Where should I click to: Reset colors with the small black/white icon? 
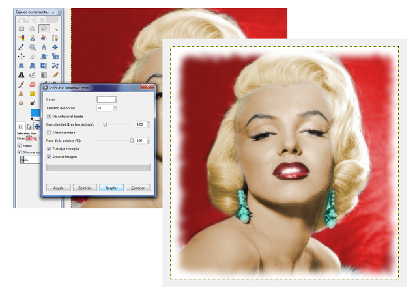click(x=32, y=119)
